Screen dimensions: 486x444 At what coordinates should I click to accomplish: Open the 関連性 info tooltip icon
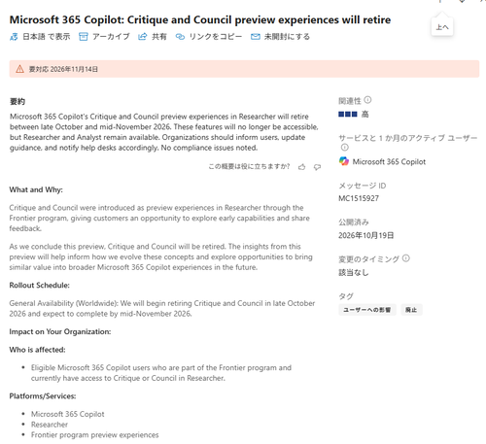[x=367, y=100]
